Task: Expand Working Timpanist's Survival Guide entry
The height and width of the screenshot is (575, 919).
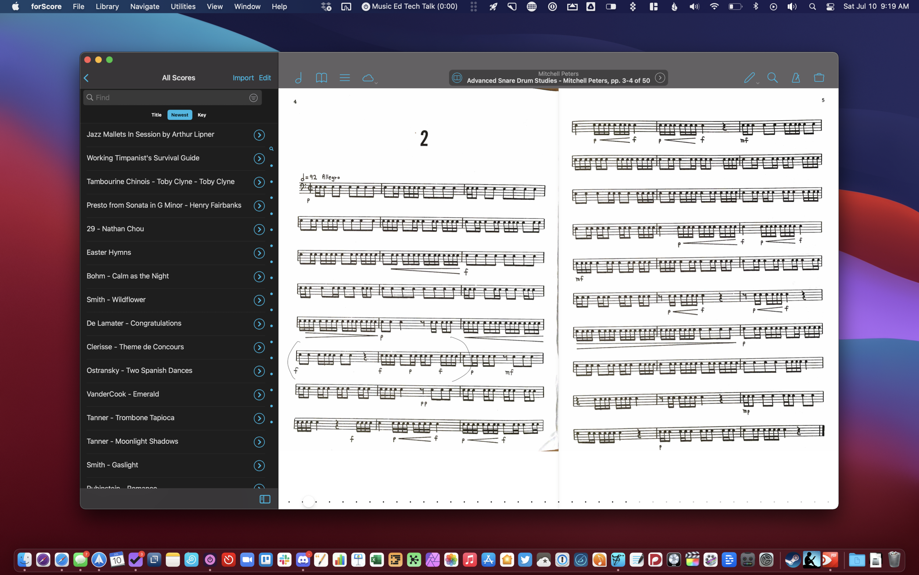Action: click(258, 158)
